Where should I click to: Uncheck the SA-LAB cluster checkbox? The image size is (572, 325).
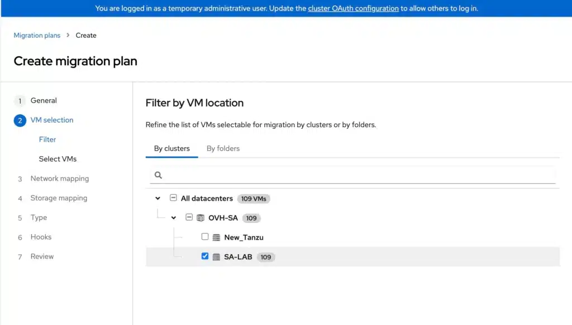click(204, 256)
